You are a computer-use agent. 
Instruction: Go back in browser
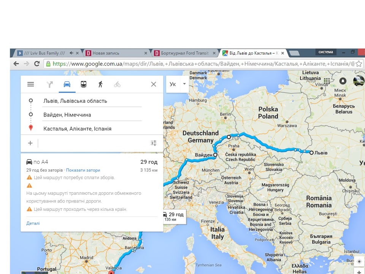(x=16, y=64)
